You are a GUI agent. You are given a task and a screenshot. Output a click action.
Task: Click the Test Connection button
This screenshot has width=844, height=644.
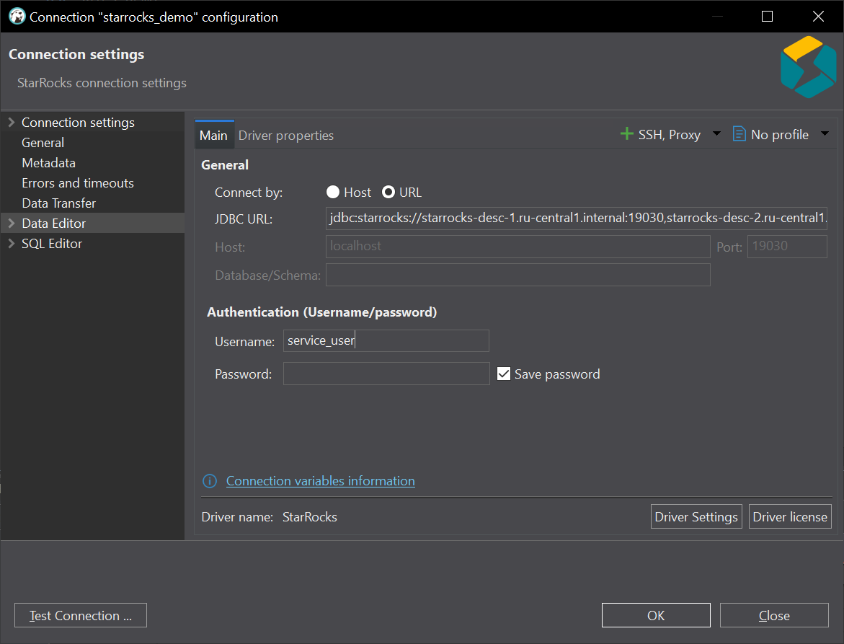point(80,615)
